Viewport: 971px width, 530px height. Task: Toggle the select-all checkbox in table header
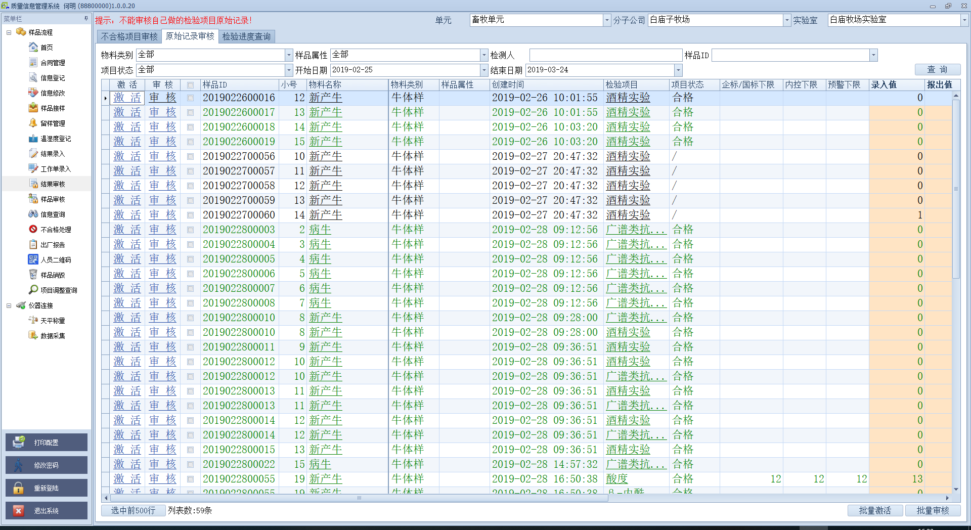(190, 85)
